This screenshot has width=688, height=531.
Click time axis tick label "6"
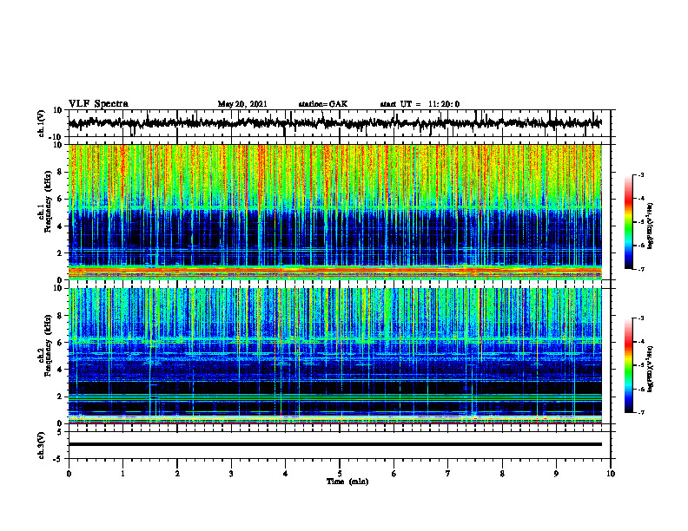(394, 474)
